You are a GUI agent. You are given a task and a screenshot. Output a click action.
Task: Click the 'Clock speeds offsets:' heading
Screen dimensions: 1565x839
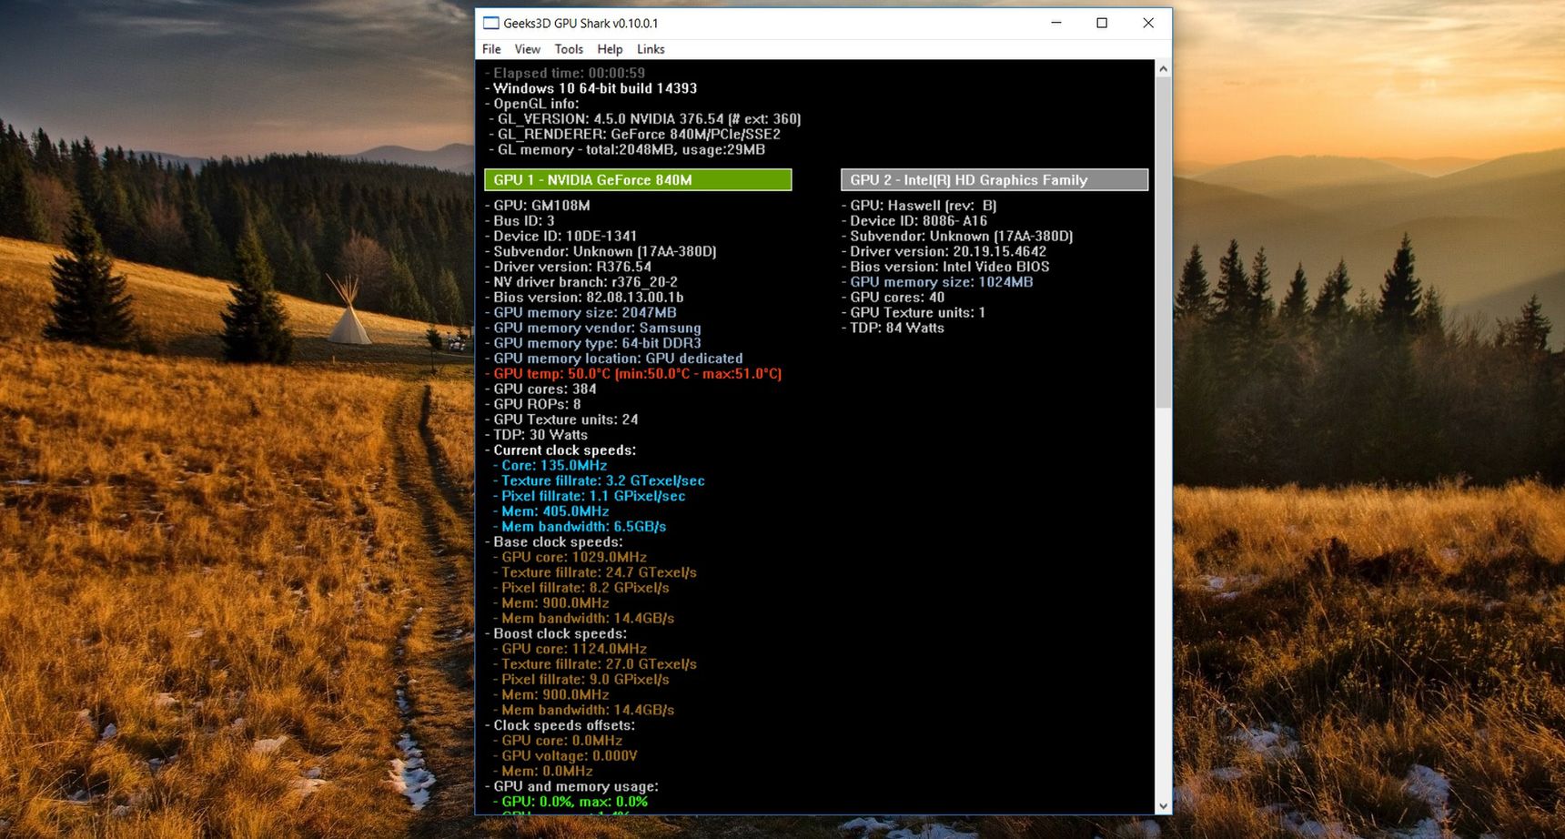[x=560, y=725]
